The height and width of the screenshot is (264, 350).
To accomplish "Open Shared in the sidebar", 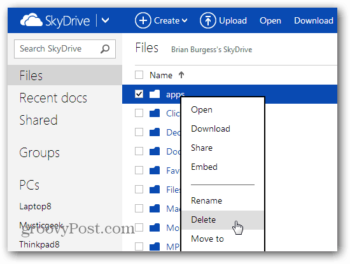I will tap(38, 120).
